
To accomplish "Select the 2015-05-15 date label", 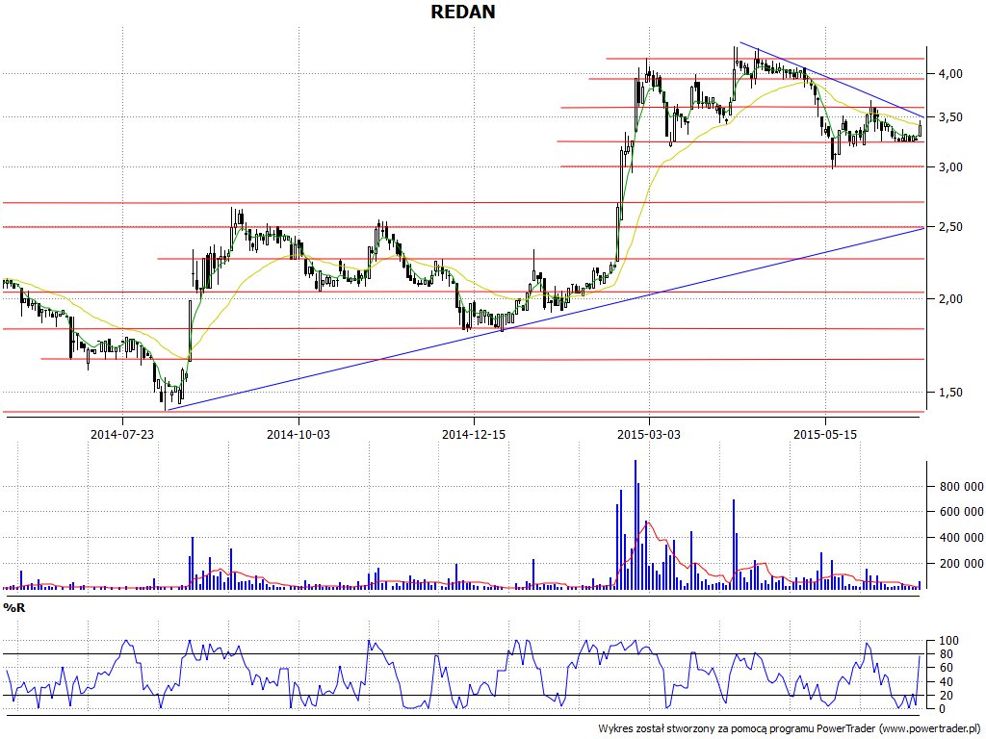I will tap(825, 434).
